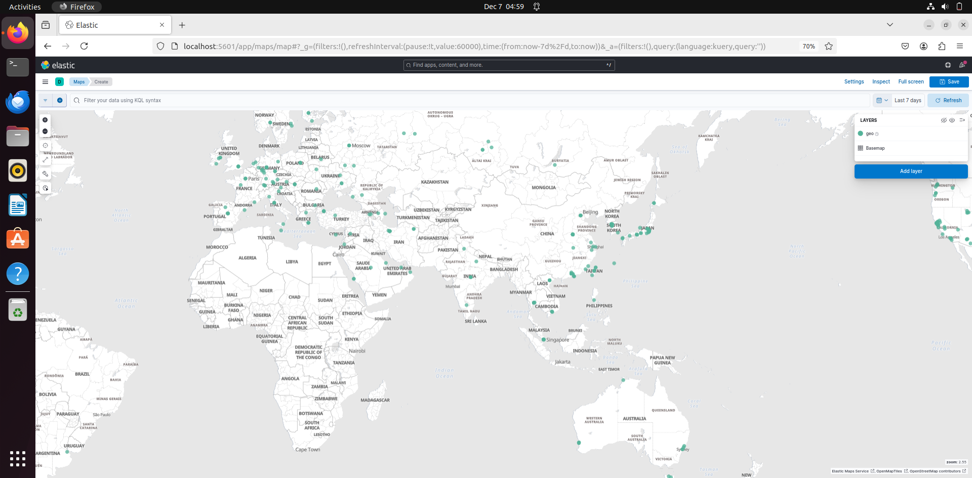Click the 70% zoom level indicator
Screen dimensions: 972x478
(808, 46)
